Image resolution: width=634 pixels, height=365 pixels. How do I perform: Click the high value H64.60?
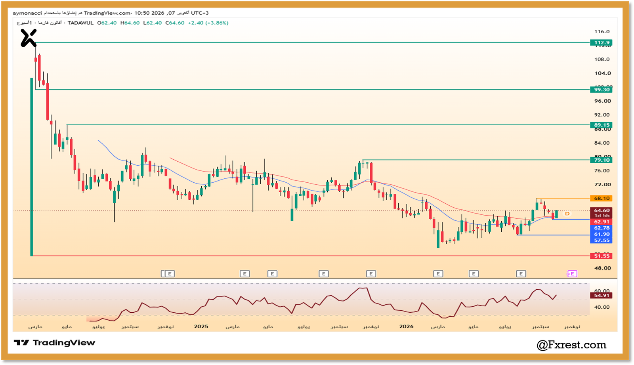click(x=130, y=23)
